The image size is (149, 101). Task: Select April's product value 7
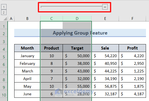pos(51,79)
